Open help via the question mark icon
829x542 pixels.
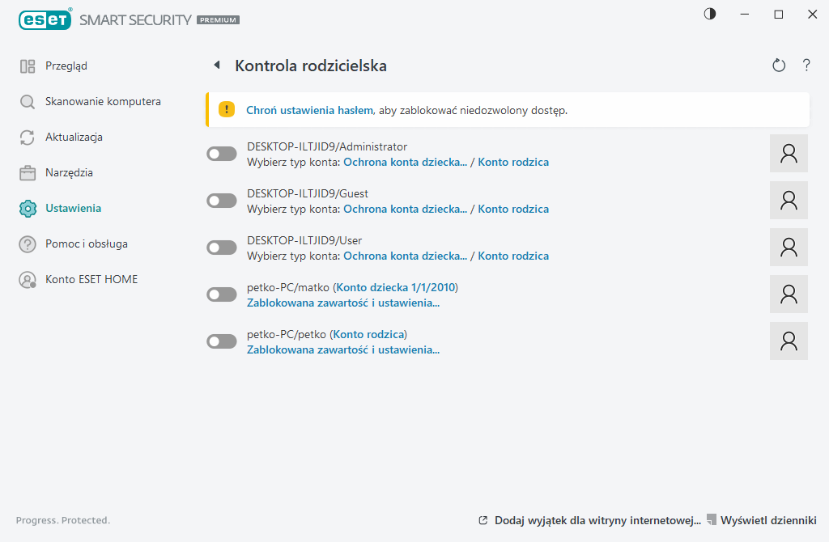click(806, 65)
